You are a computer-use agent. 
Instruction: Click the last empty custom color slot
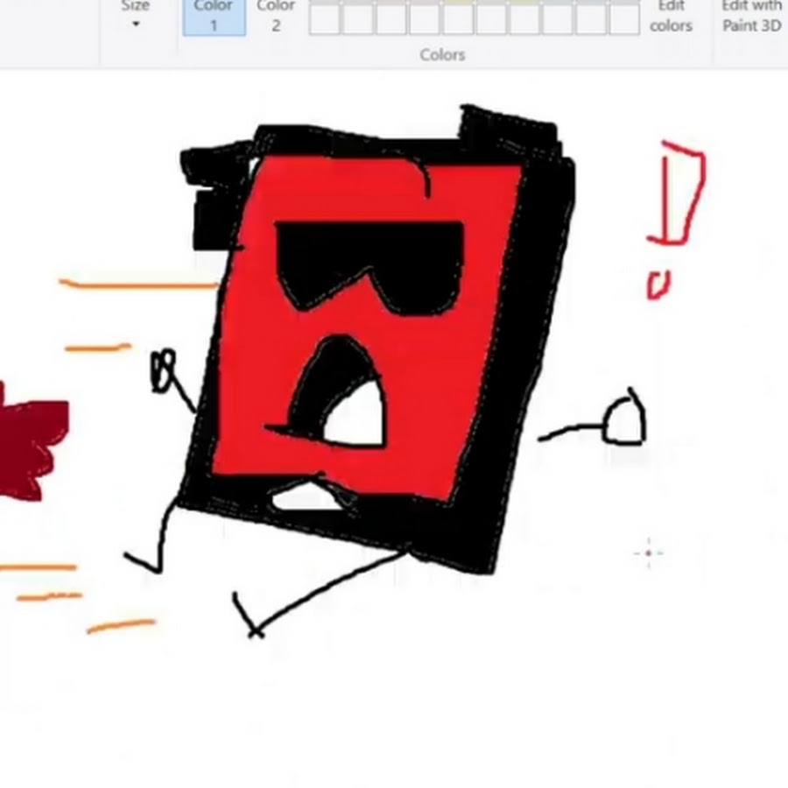[623, 19]
